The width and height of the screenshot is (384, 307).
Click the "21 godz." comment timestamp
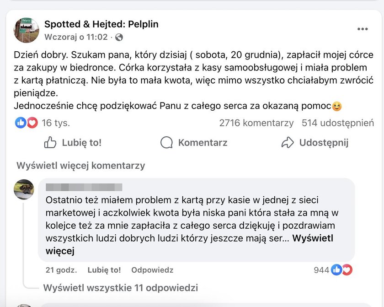point(61,270)
